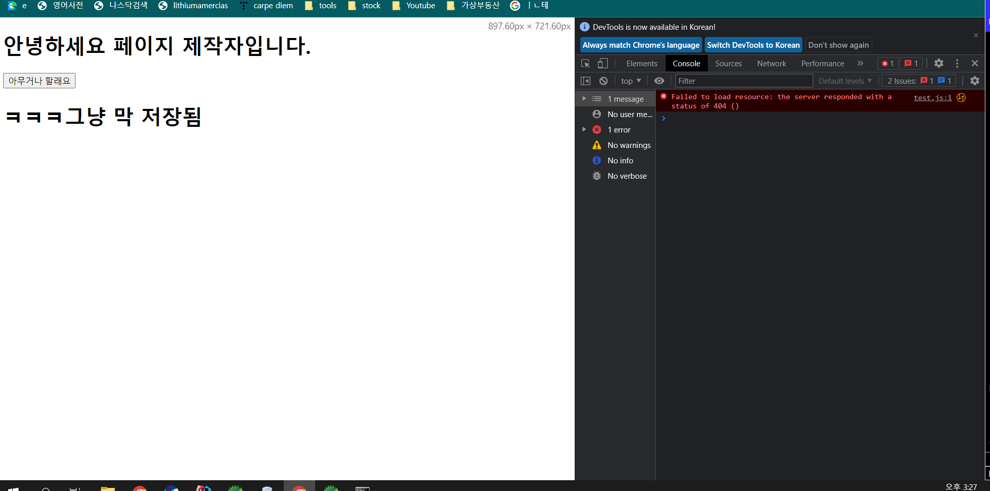Focus the console prompt chevron line

(x=820, y=118)
